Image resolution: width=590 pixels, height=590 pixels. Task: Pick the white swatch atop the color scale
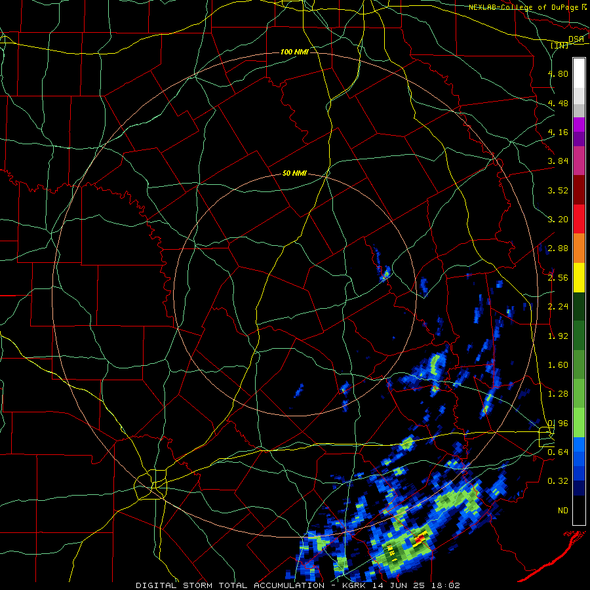[x=579, y=73]
